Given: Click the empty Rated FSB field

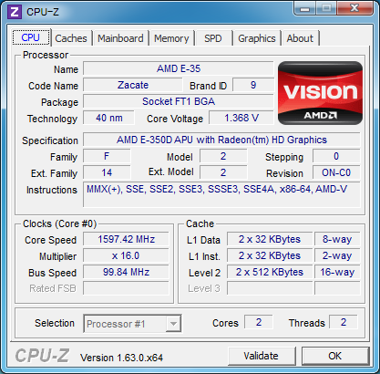Looking at the screenshot, I should coord(126,288).
